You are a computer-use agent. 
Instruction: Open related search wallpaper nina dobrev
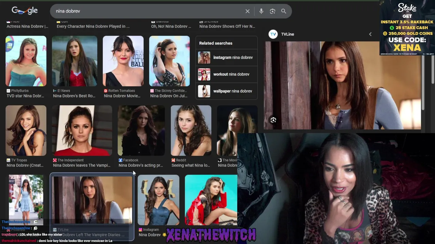click(x=226, y=91)
